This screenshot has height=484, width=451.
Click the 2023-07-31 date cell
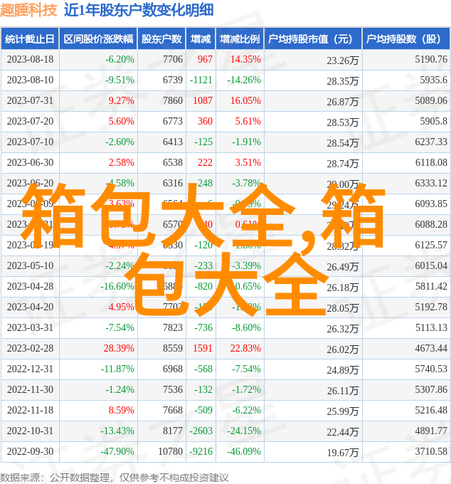(x=30, y=100)
